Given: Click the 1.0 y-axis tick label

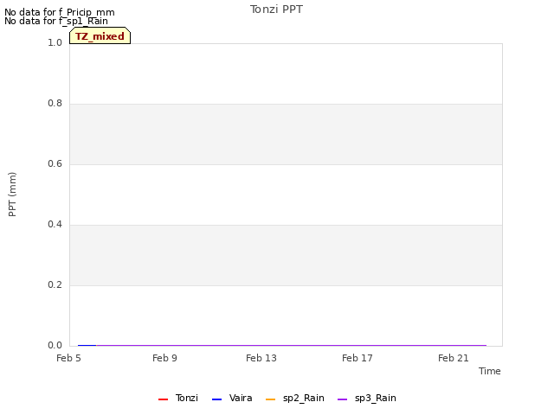Looking at the screenshot, I should 55,42.
